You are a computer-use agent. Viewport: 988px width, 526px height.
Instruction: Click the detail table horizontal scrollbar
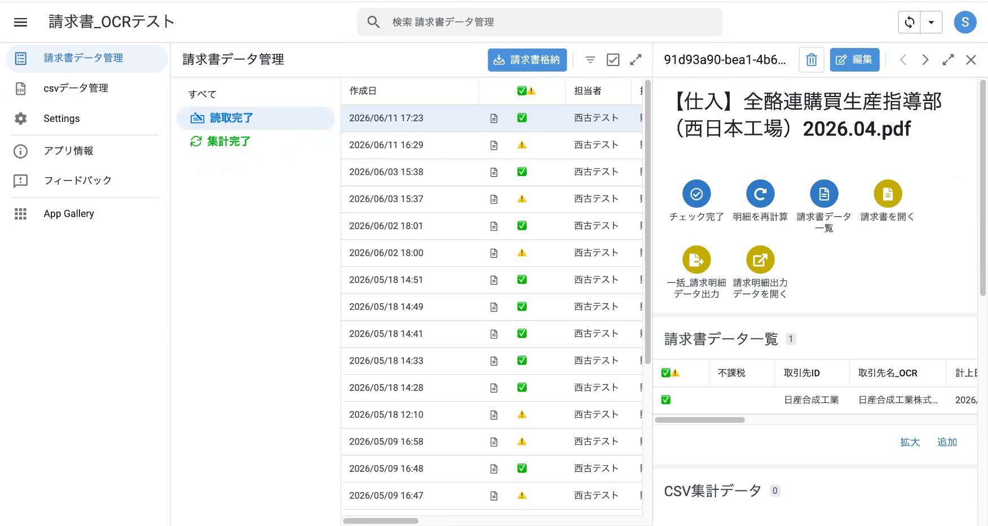pyautogui.click(x=699, y=420)
